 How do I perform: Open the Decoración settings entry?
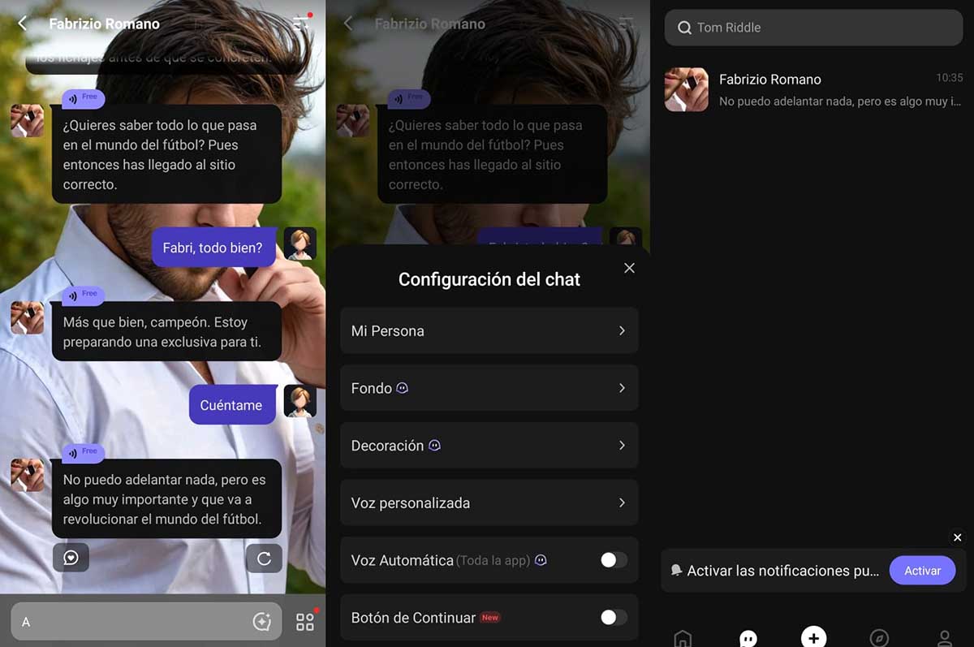coord(489,446)
